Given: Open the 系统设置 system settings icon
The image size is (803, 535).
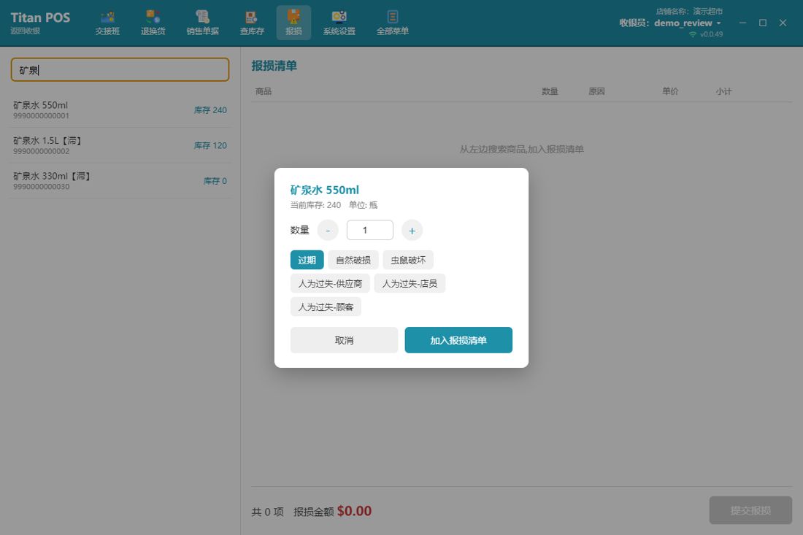Looking at the screenshot, I should 339,23.
